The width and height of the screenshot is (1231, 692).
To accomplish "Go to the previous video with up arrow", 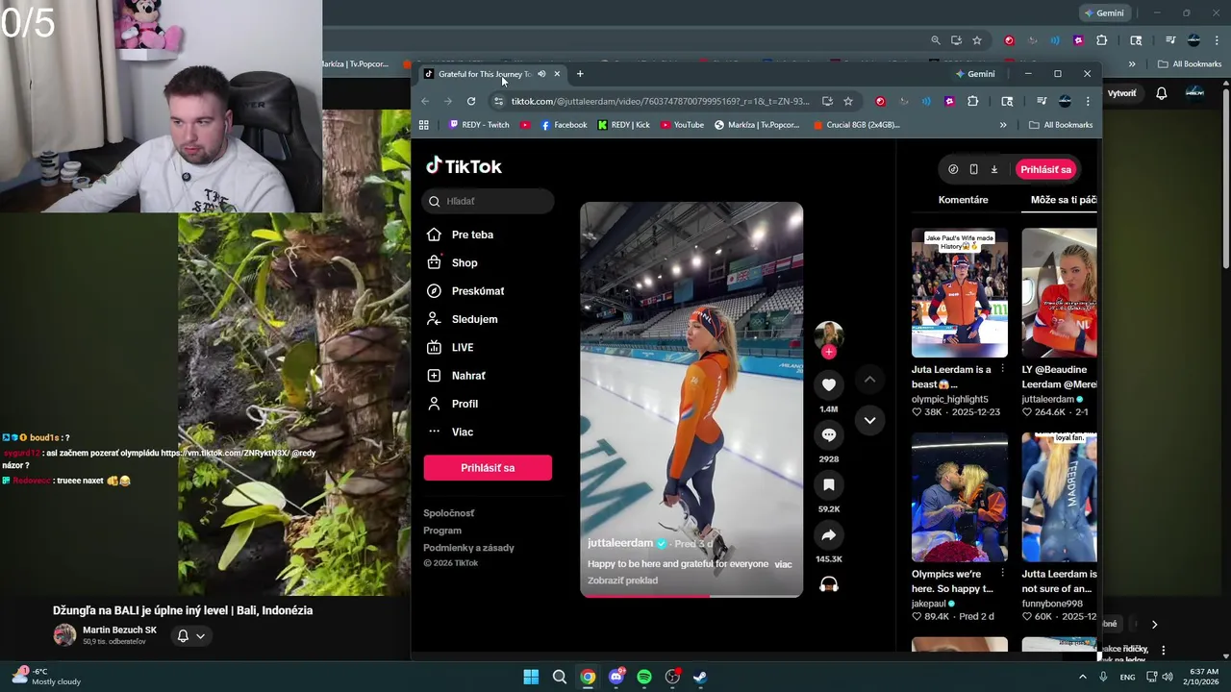I will [x=869, y=380].
